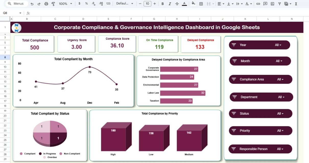Open the zoom 100% dropdown

point(65,4)
